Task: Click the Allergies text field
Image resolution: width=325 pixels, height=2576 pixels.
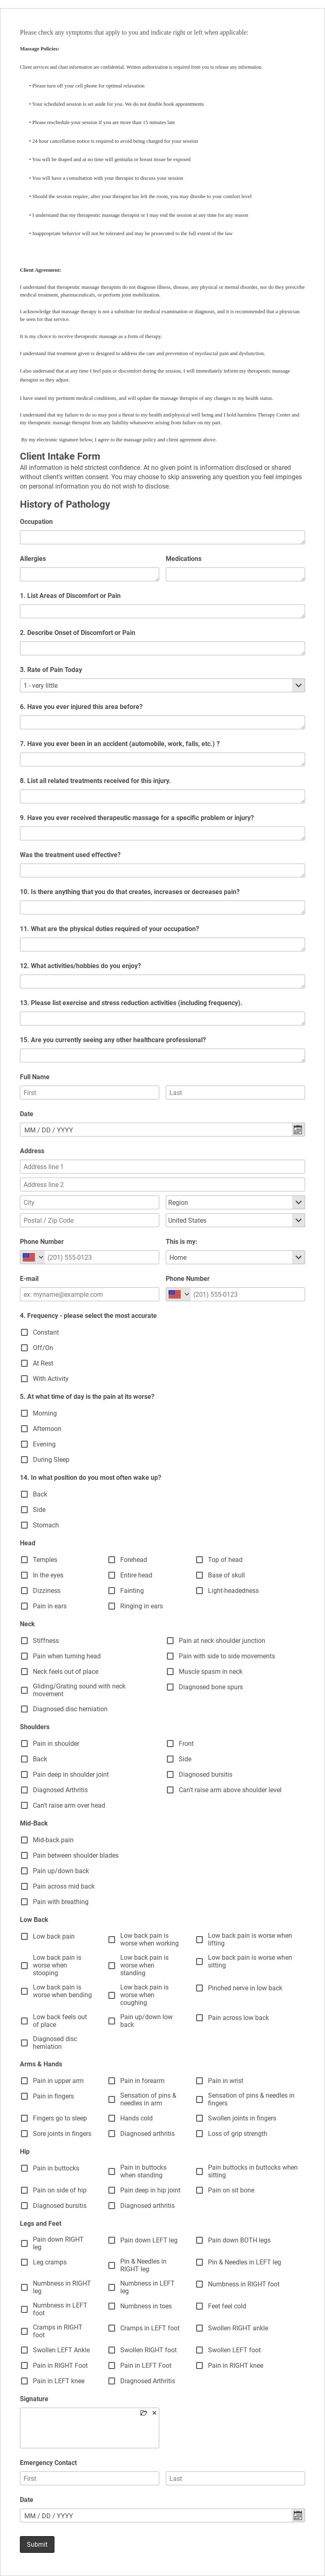Action: 89,574
